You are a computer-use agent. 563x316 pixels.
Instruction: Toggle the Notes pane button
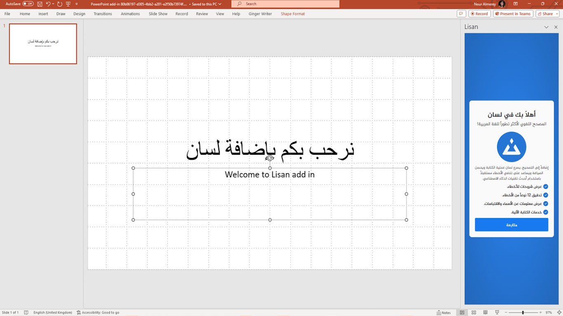coord(443,313)
